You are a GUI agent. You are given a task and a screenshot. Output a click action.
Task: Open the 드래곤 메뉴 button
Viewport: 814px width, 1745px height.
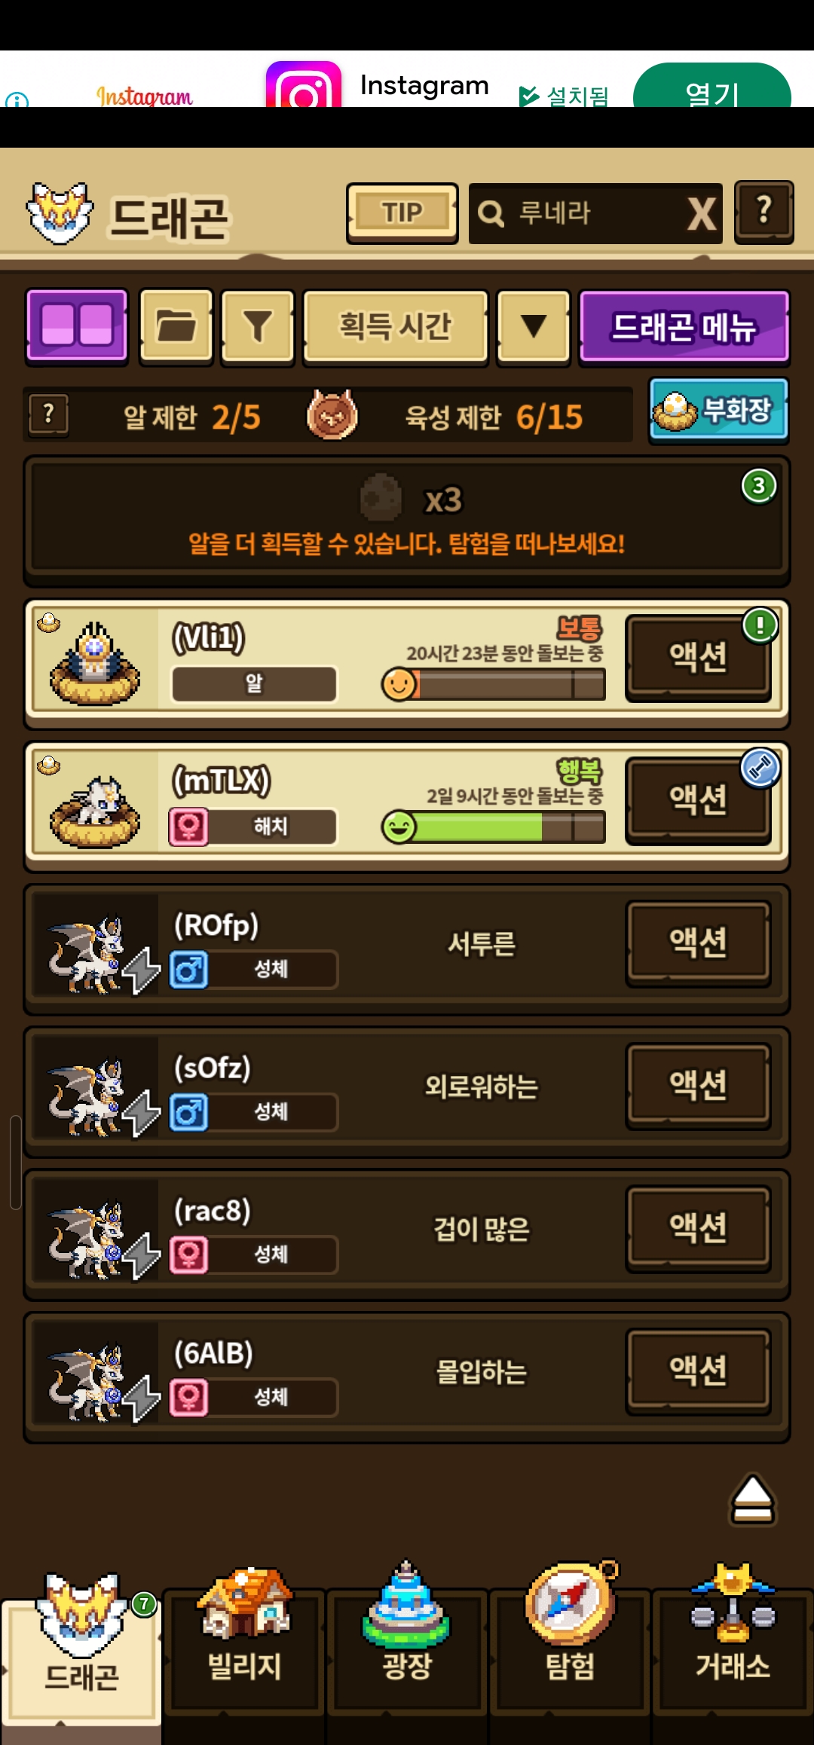coord(684,327)
